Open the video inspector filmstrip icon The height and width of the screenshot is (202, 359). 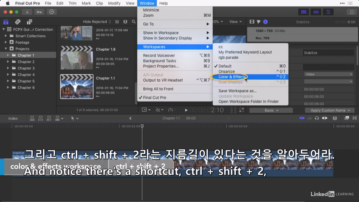point(252,22)
